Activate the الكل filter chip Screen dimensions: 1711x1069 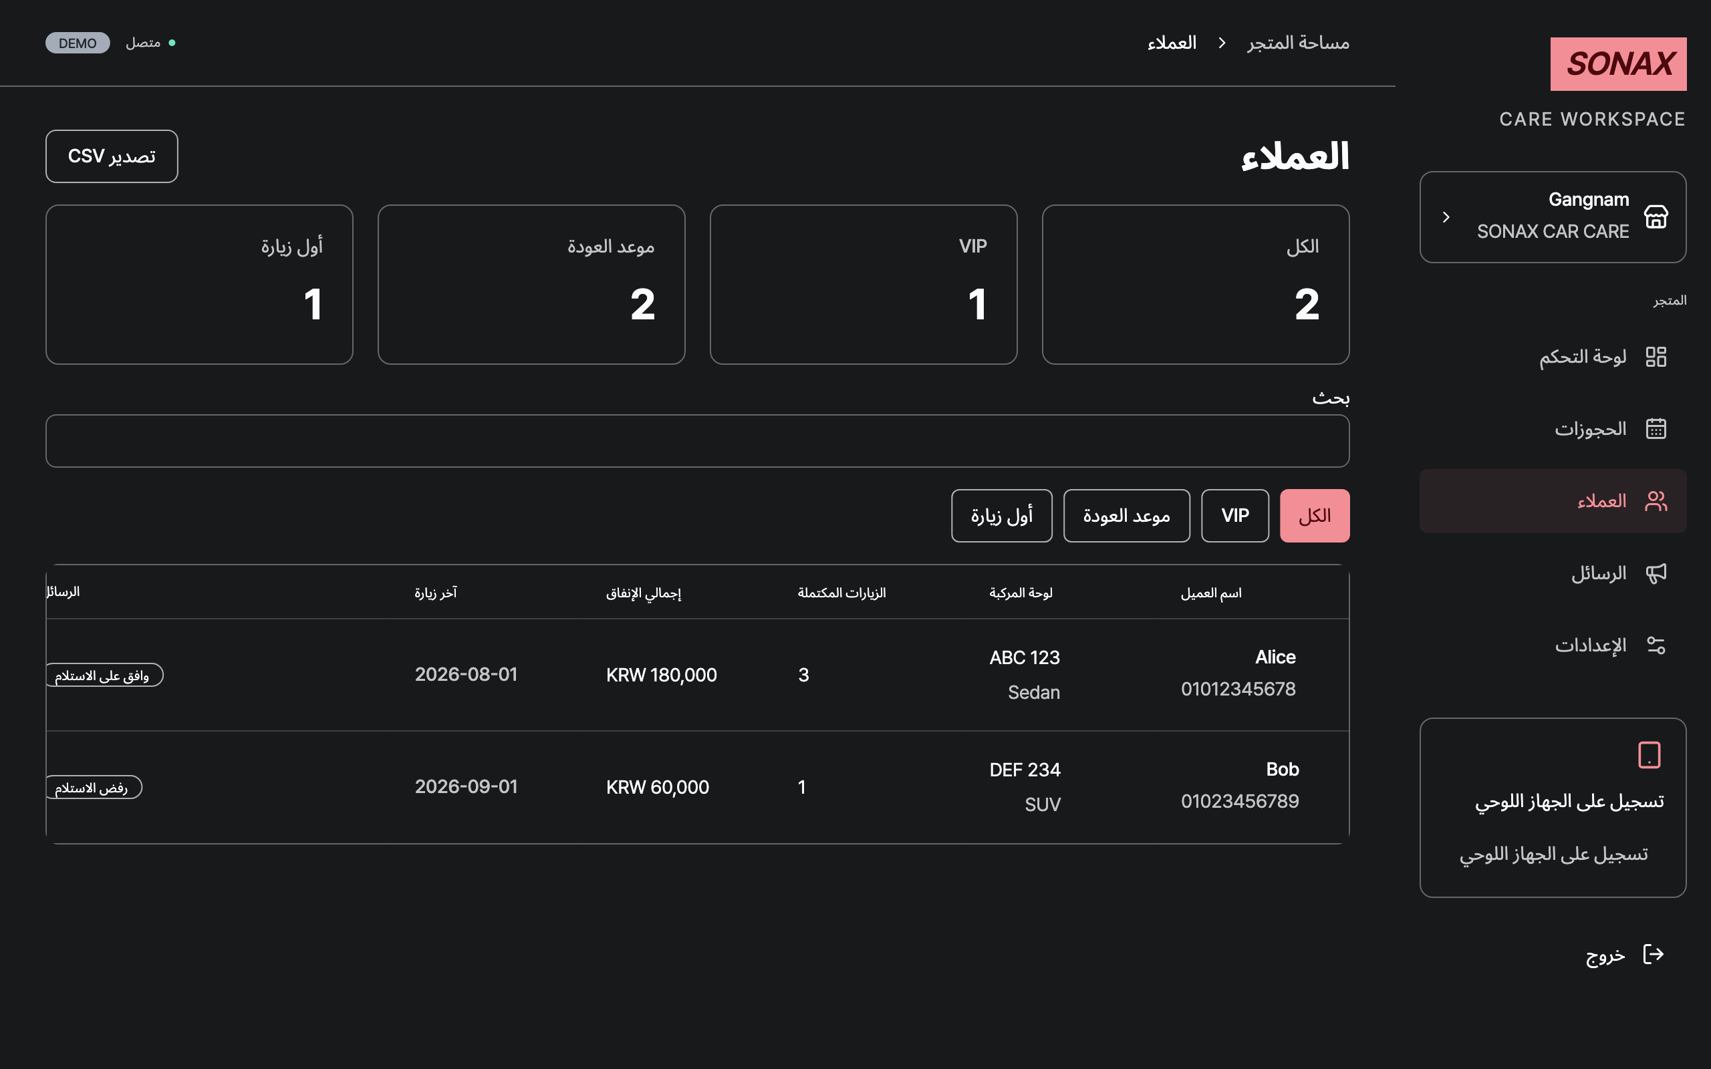pyautogui.click(x=1315, y=516)
